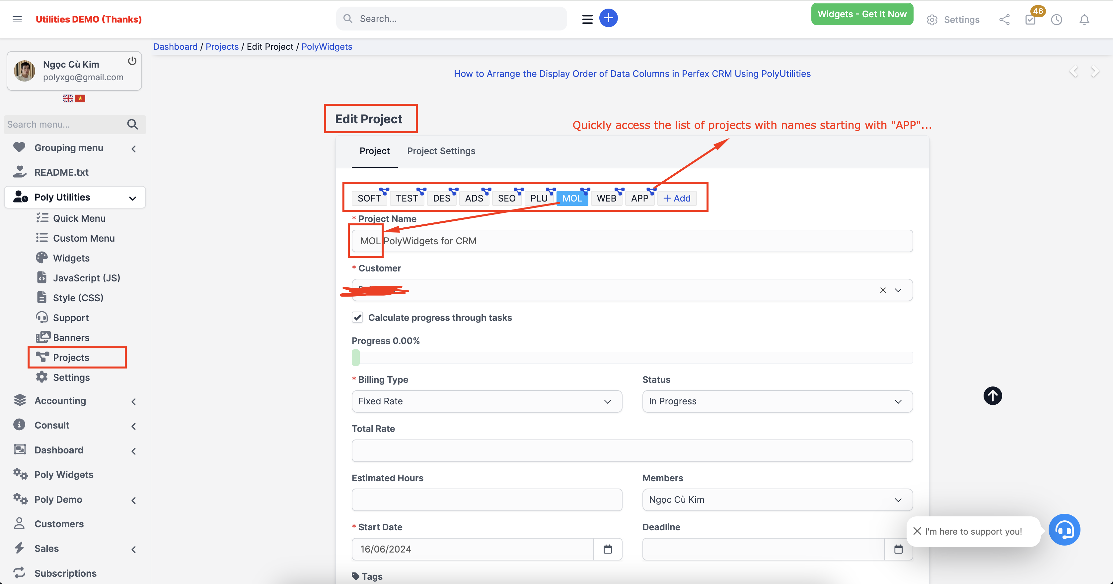Screen dimensions: 1113x584
Task: Open the notification bell
Action: pos(1084,20)
